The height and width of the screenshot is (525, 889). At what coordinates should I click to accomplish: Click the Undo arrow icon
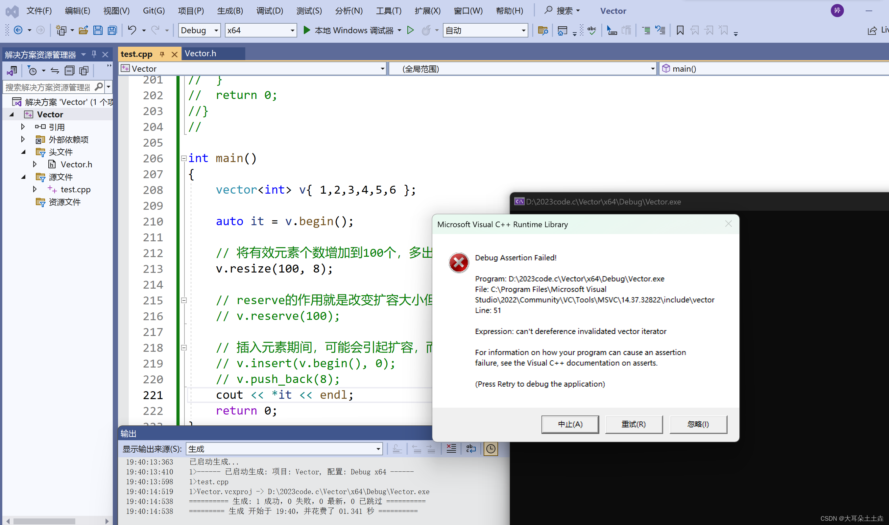(132, 30)
